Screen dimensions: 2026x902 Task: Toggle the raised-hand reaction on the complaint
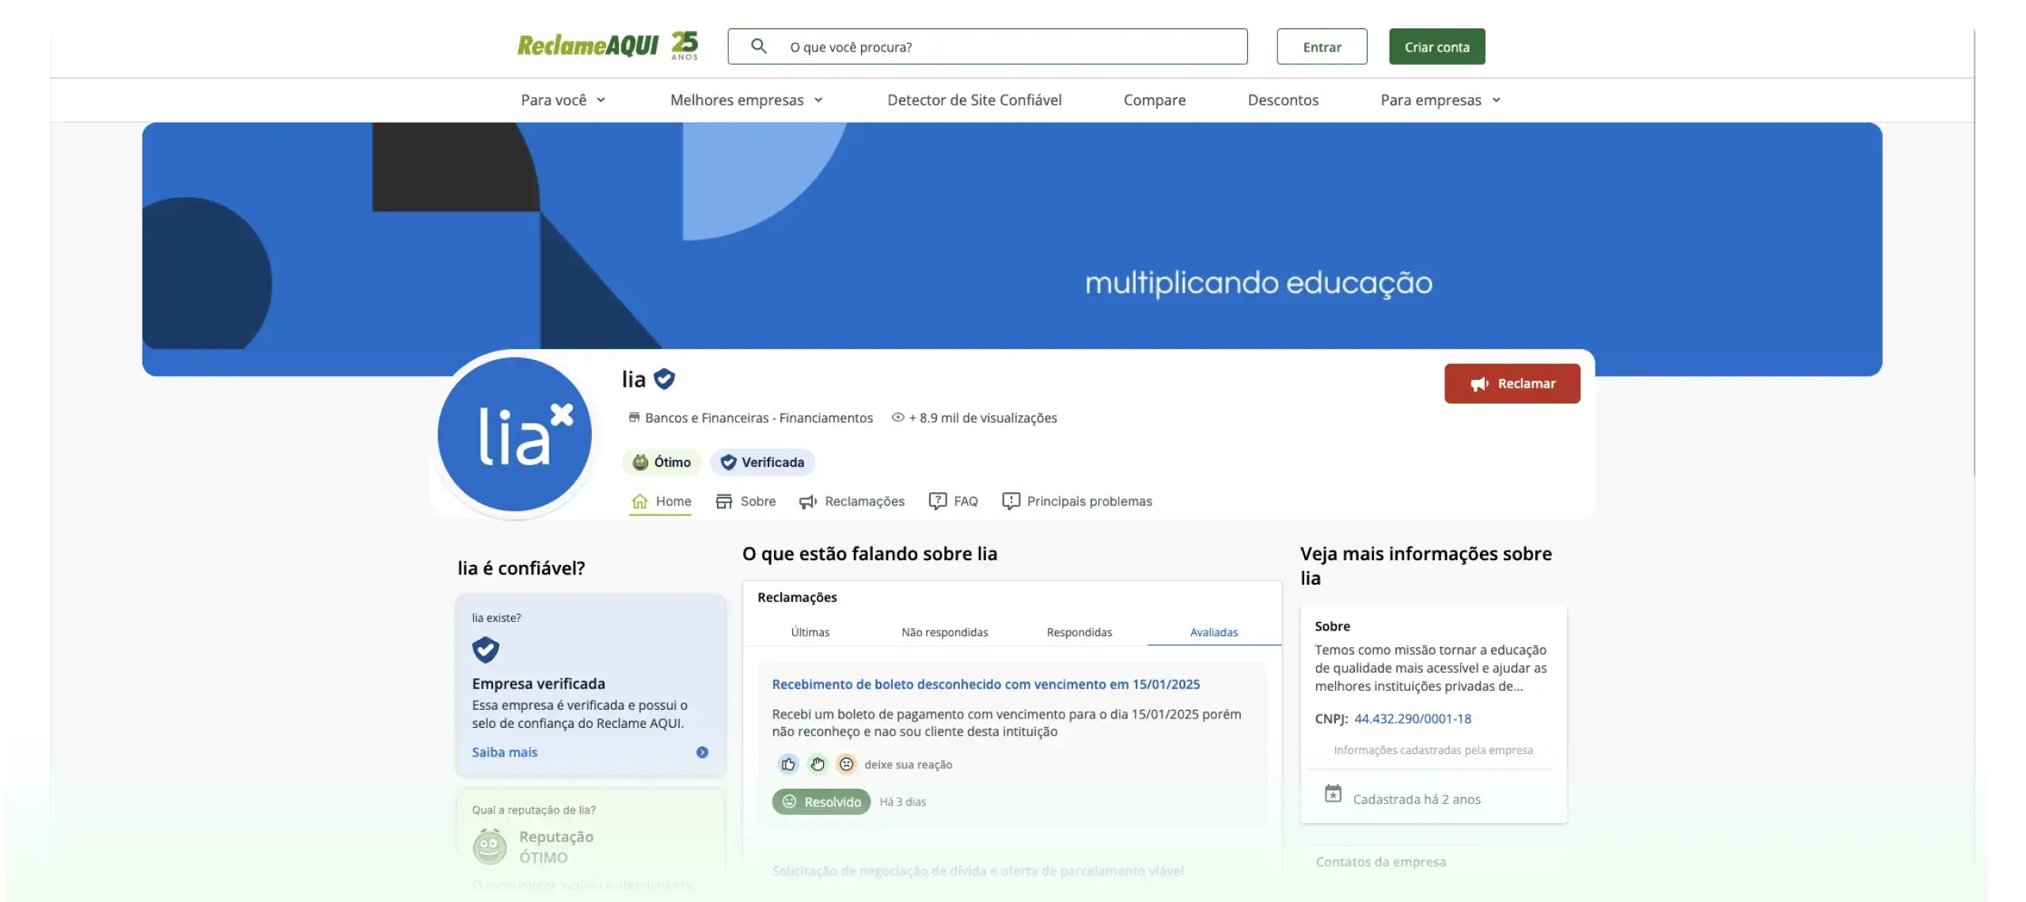click(x=818, y=764)
